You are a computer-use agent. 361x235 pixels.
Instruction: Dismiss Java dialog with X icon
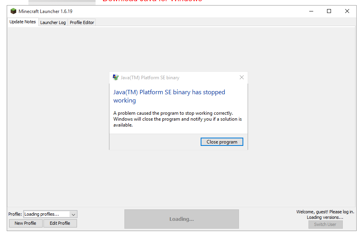click(241, 78)
